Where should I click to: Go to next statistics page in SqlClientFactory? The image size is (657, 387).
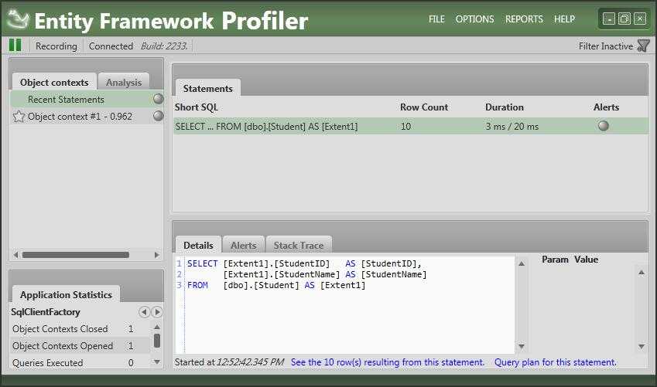click(x=157, y=312)
